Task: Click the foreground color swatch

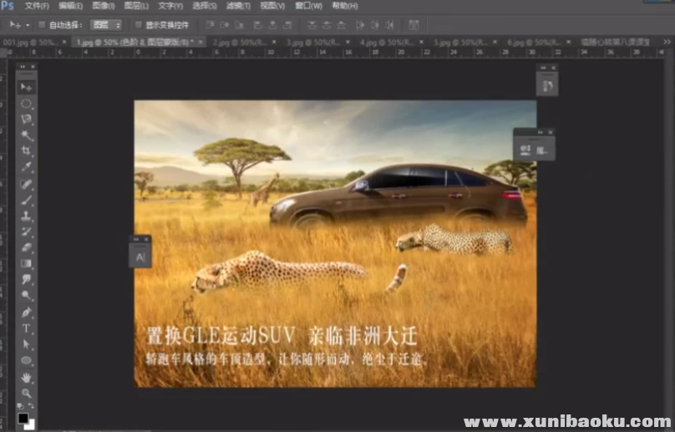Action: click(23, 418)
